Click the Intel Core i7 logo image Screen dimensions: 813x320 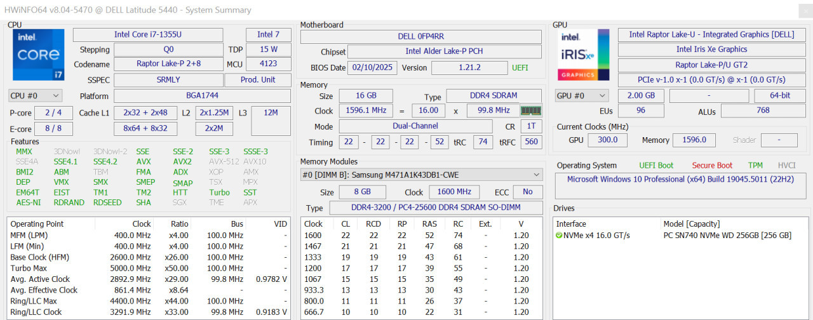click(39, 55)
